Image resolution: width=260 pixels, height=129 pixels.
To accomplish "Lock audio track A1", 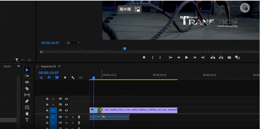I will pos(47,117).
